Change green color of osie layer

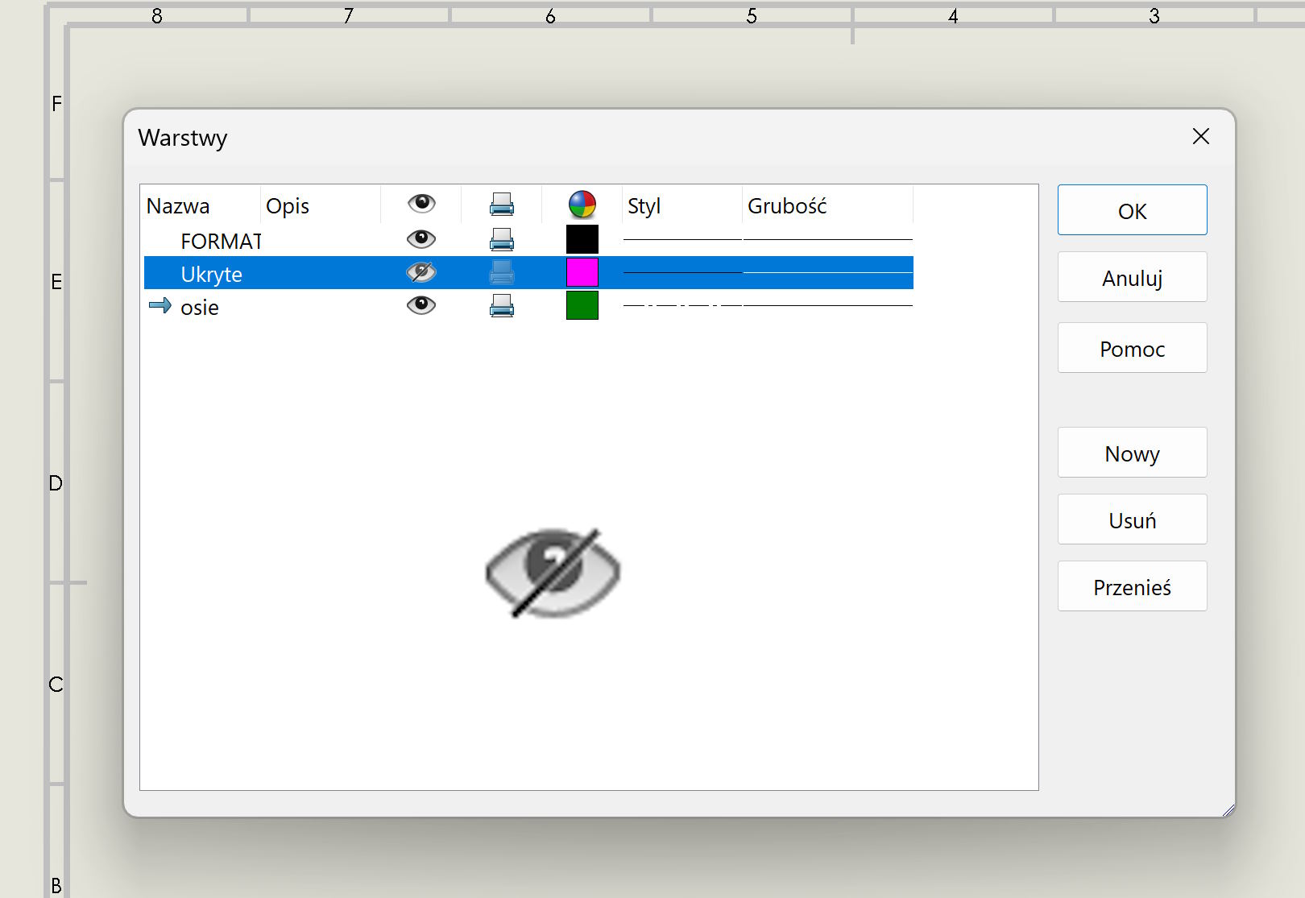pyautogui.click(x=582, y=306)
